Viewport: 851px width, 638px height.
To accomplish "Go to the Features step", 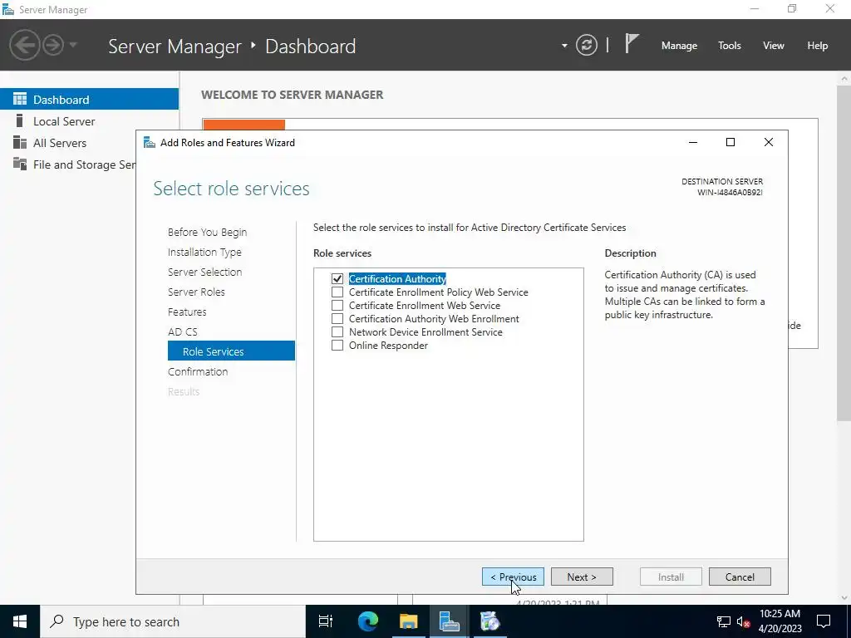I will click(187, 312).
